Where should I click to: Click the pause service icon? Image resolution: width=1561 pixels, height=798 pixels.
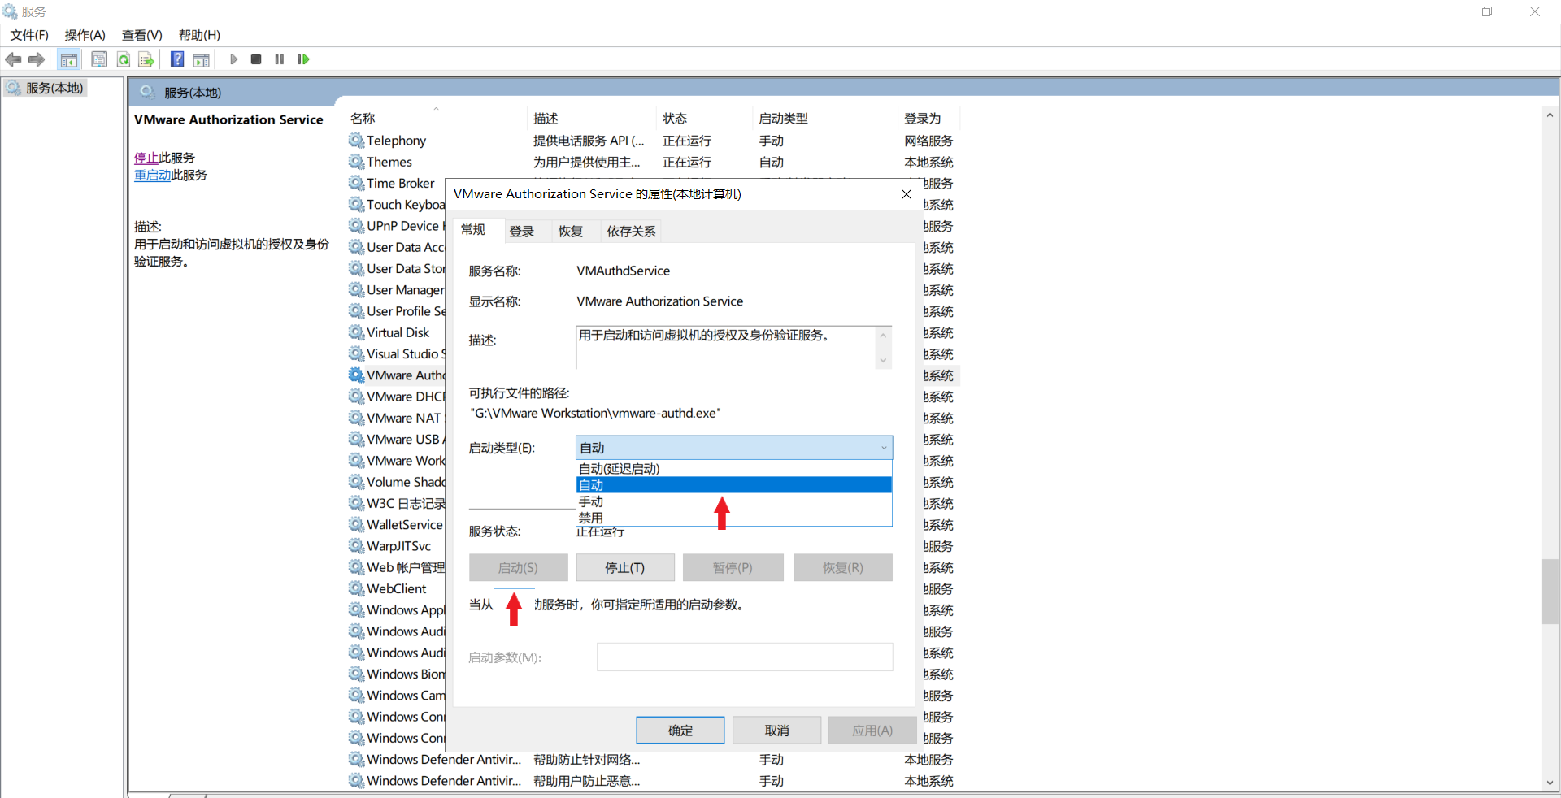[x=280, y=59]
